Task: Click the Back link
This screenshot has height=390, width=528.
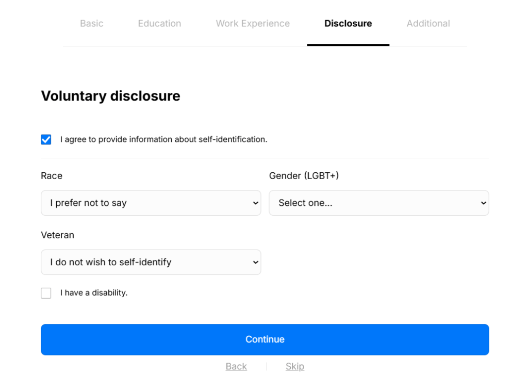Action: (236, 366)
